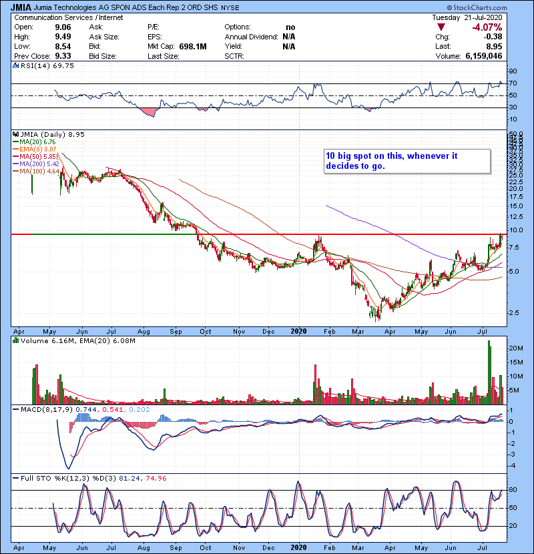Click the Volume 6.16M, EMA(20) label
The image size is (534, 554).
77,340
